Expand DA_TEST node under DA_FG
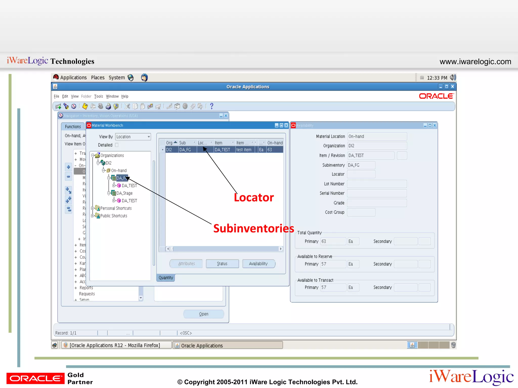518x388 pixels. pyautogui.click(x=114, y=185)
